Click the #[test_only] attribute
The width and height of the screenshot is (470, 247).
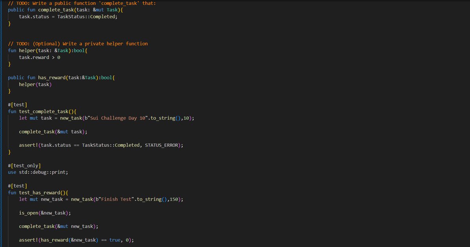[x=24, y=165]
